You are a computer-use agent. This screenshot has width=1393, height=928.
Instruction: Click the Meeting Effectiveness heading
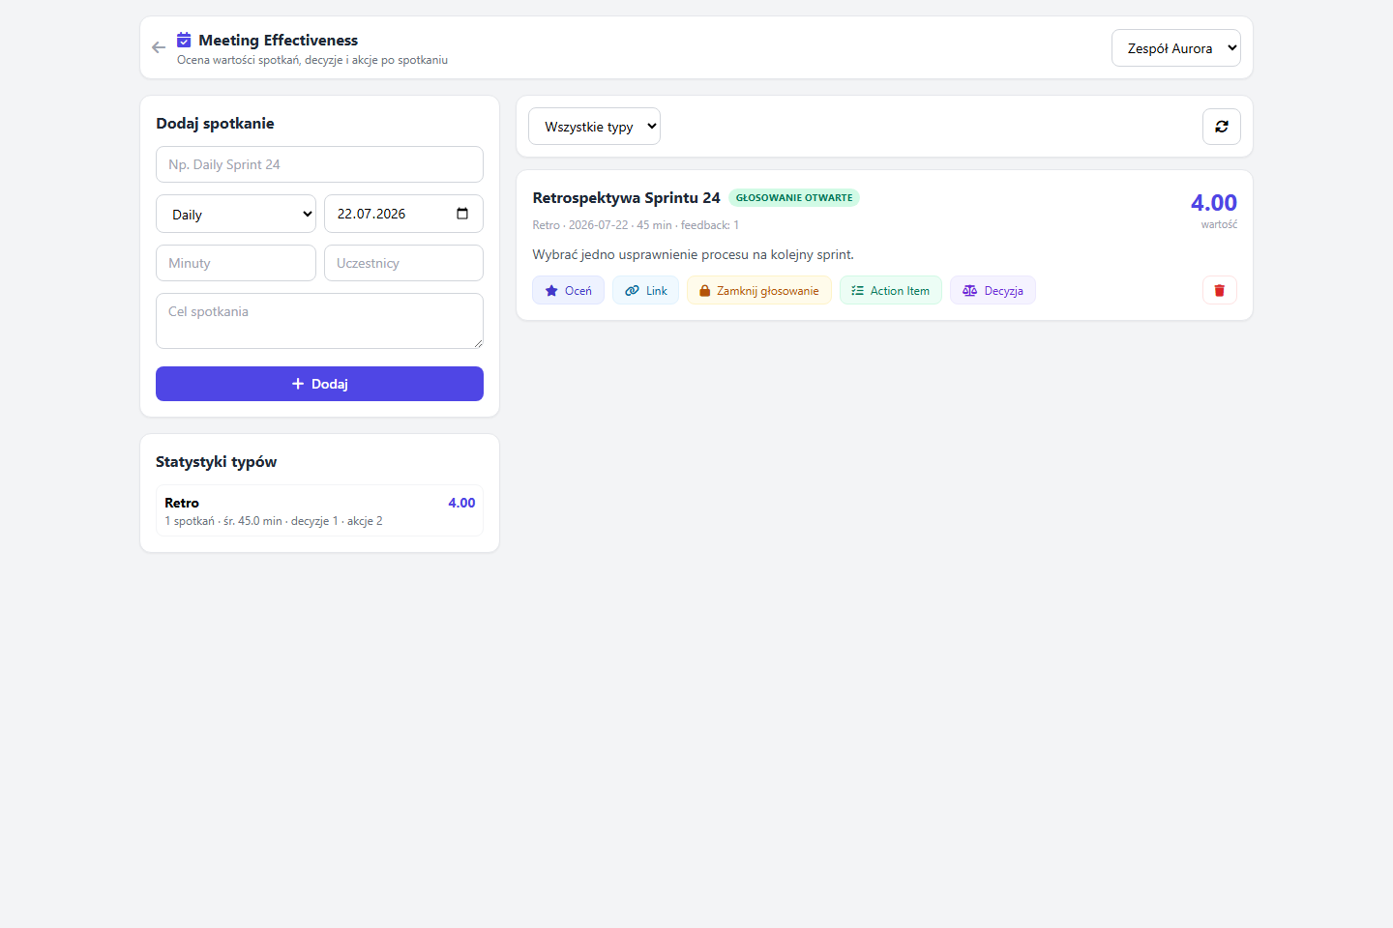[278, 40]
